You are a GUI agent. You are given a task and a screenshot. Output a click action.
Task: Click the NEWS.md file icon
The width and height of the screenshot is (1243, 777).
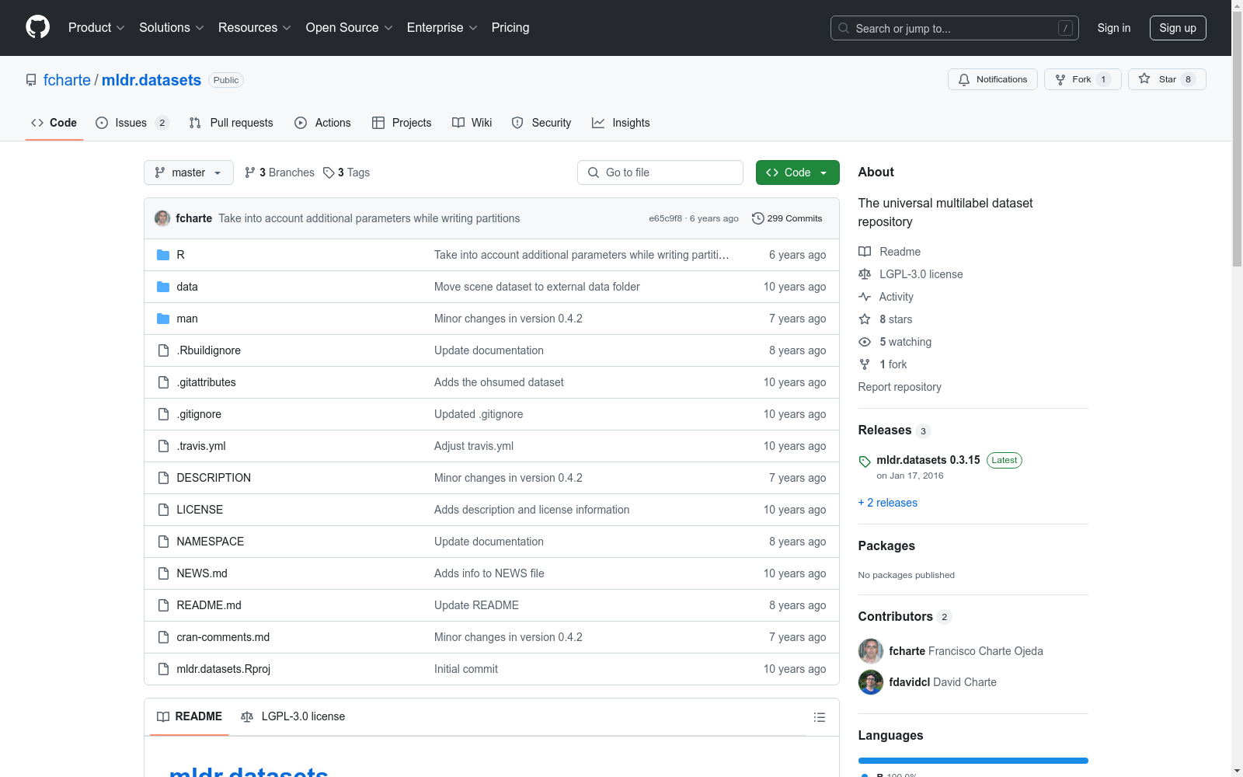coord(163,573)
